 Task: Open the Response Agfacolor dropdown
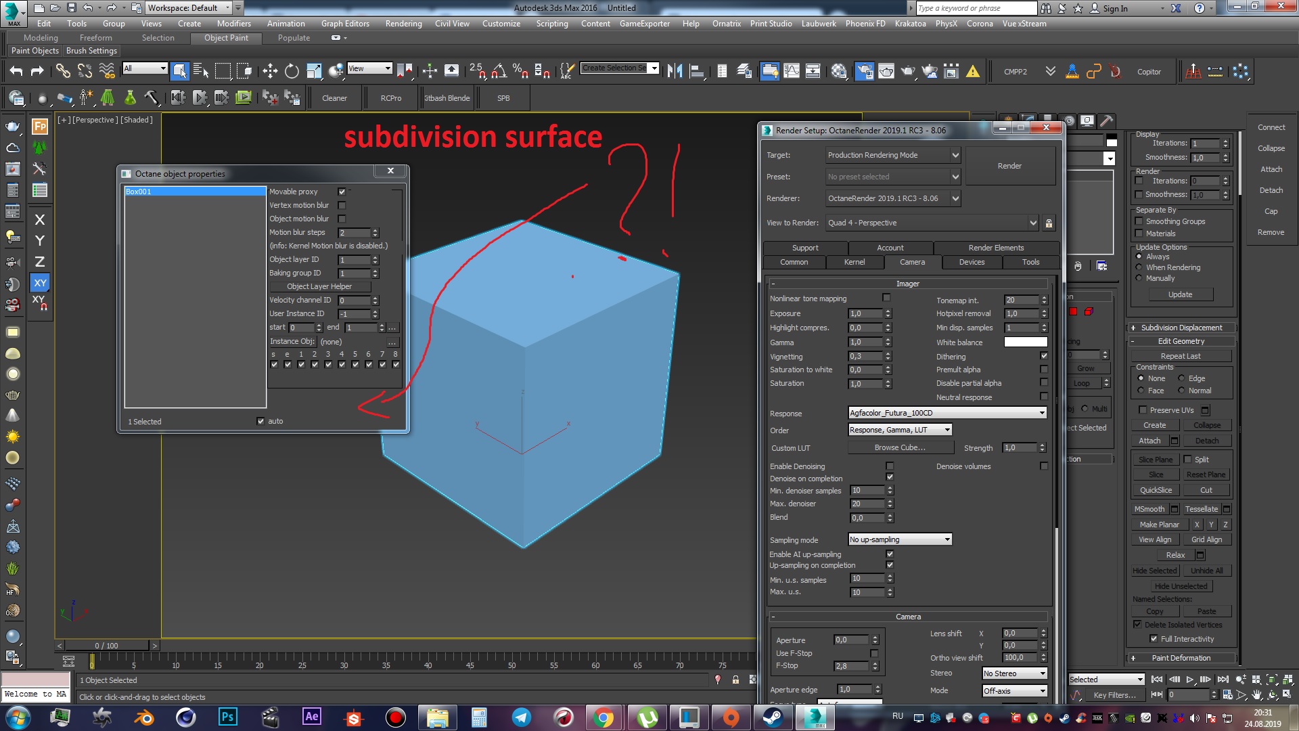coord(948,413)
